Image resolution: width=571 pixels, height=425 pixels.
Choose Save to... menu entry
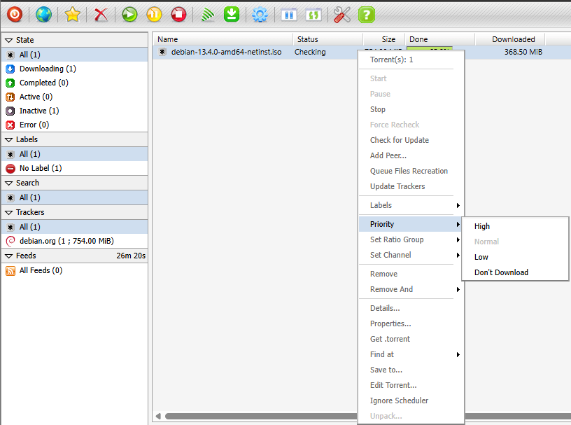coord(411,370)
